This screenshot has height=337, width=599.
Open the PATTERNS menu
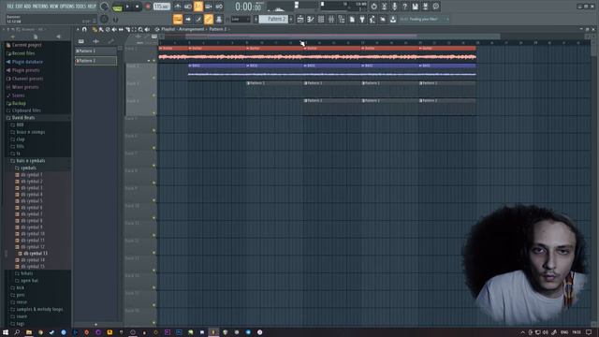click(40, 7)
